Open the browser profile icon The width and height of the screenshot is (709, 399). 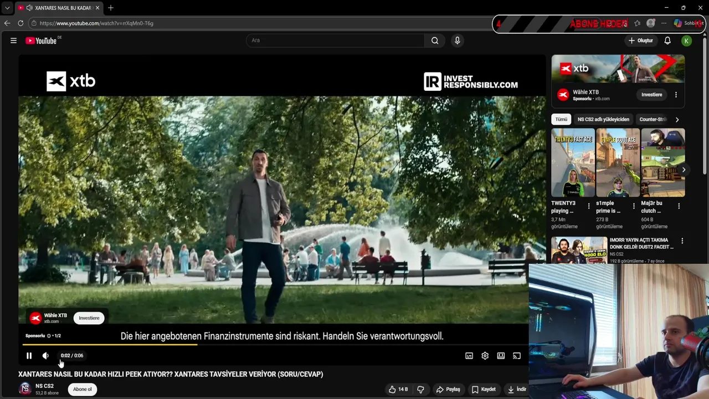651,23
